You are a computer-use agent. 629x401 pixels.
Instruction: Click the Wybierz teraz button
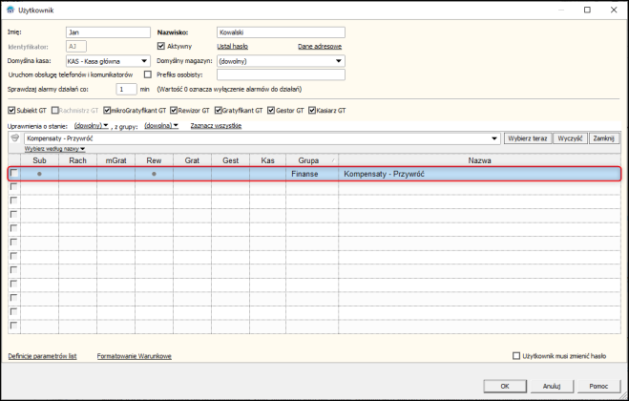(528, 138)
